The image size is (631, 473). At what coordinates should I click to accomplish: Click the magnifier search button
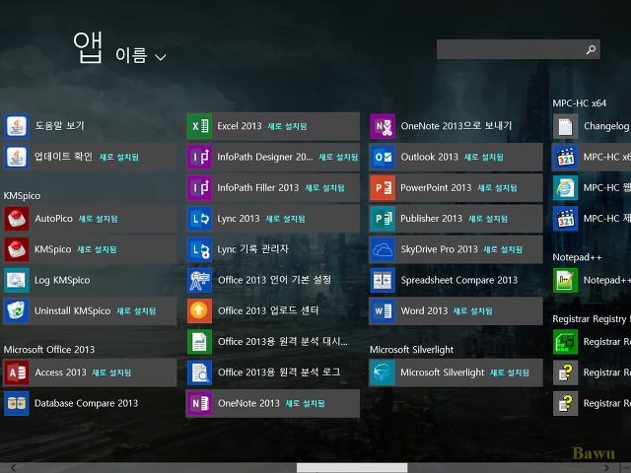pyautogui.click(x=591, y=49)
